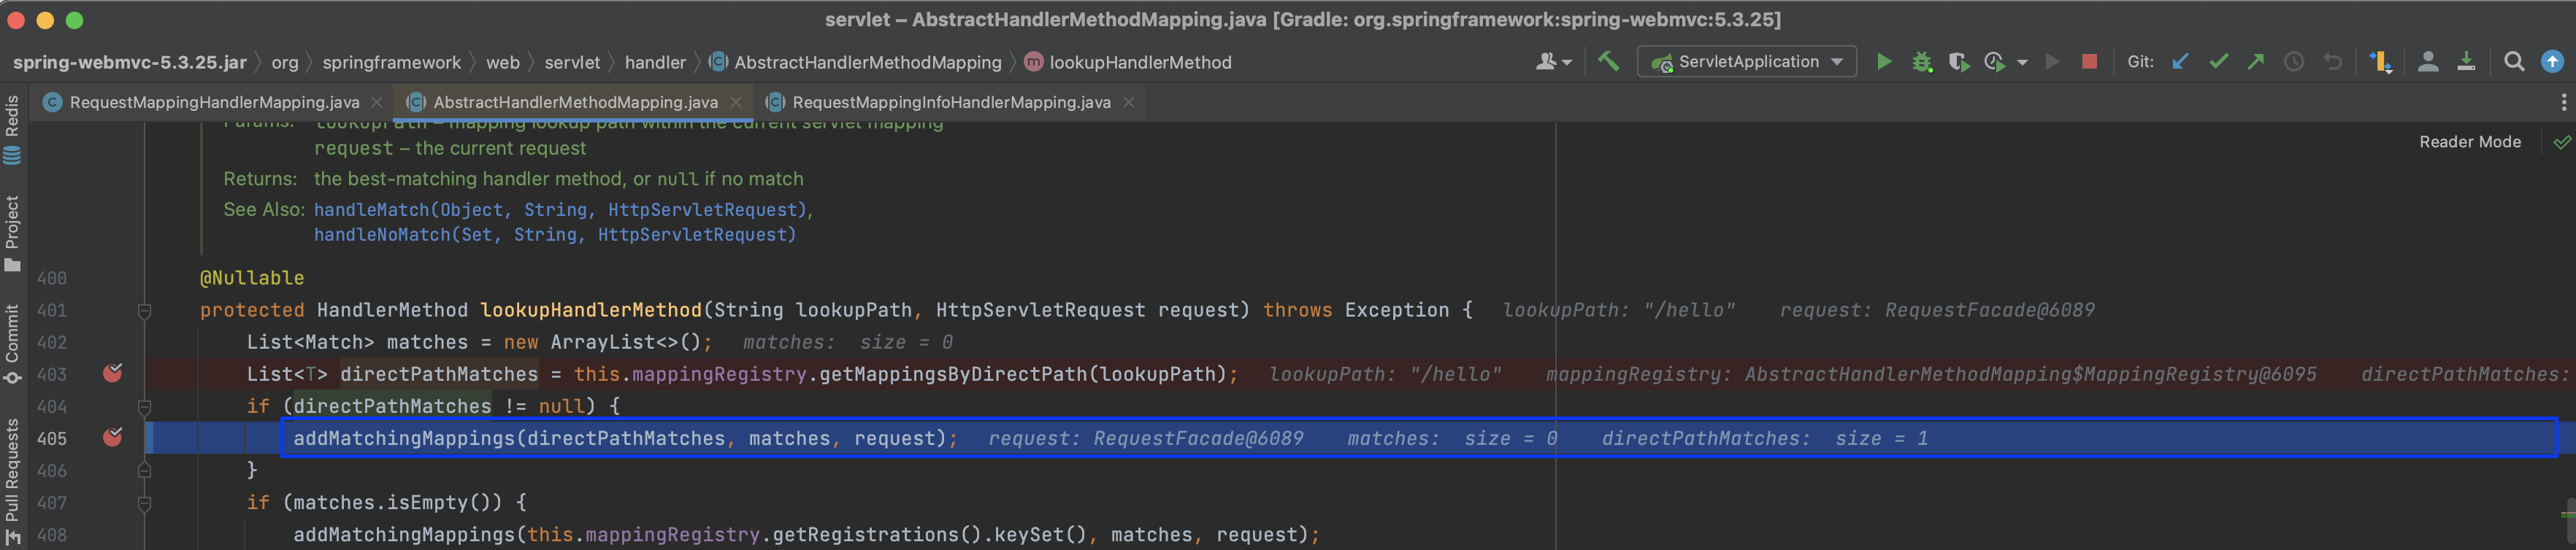The image size is (2576, 550).
Task: Expand the profiler options arrow
Action: [x=2022, y=63]
